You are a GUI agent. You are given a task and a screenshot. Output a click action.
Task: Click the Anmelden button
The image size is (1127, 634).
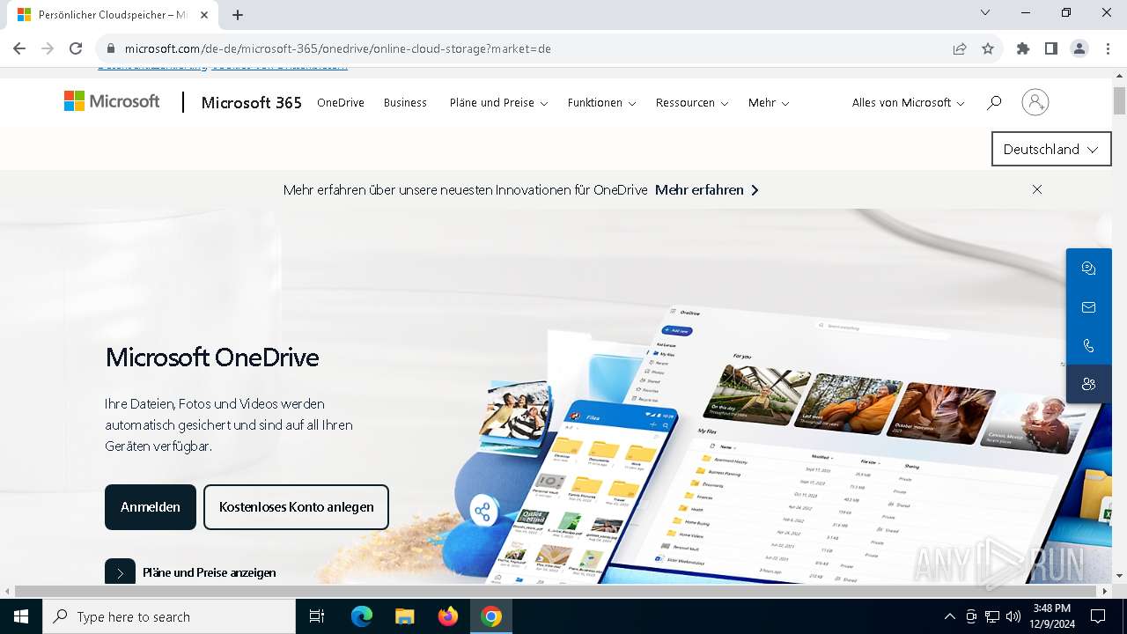[151, 507]
